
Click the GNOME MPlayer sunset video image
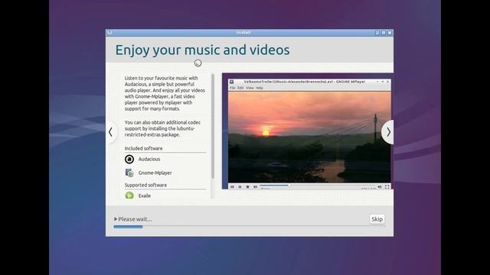tap(309, 137)
